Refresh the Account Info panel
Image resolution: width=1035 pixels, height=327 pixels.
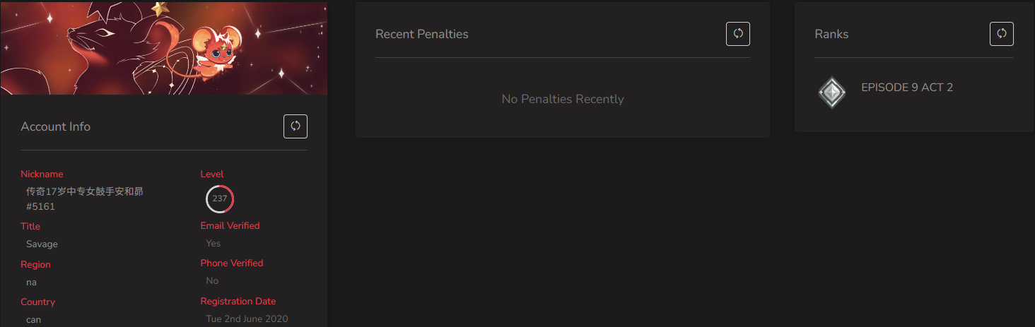pyautogui.click(x=296, y=126)
